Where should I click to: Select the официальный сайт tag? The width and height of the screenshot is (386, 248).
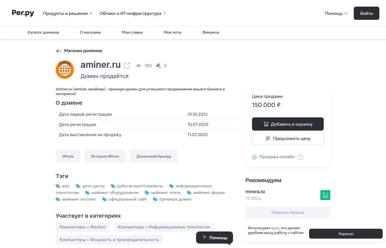[124, 199]
